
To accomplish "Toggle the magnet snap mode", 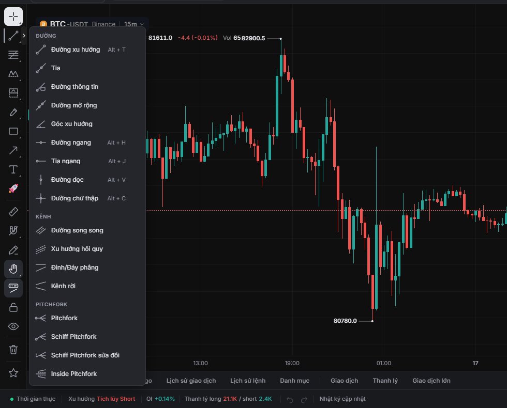I will pyautogui.click(x=13, y=231).
